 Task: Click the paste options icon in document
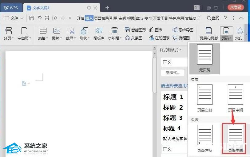click(x=24, y=83)
